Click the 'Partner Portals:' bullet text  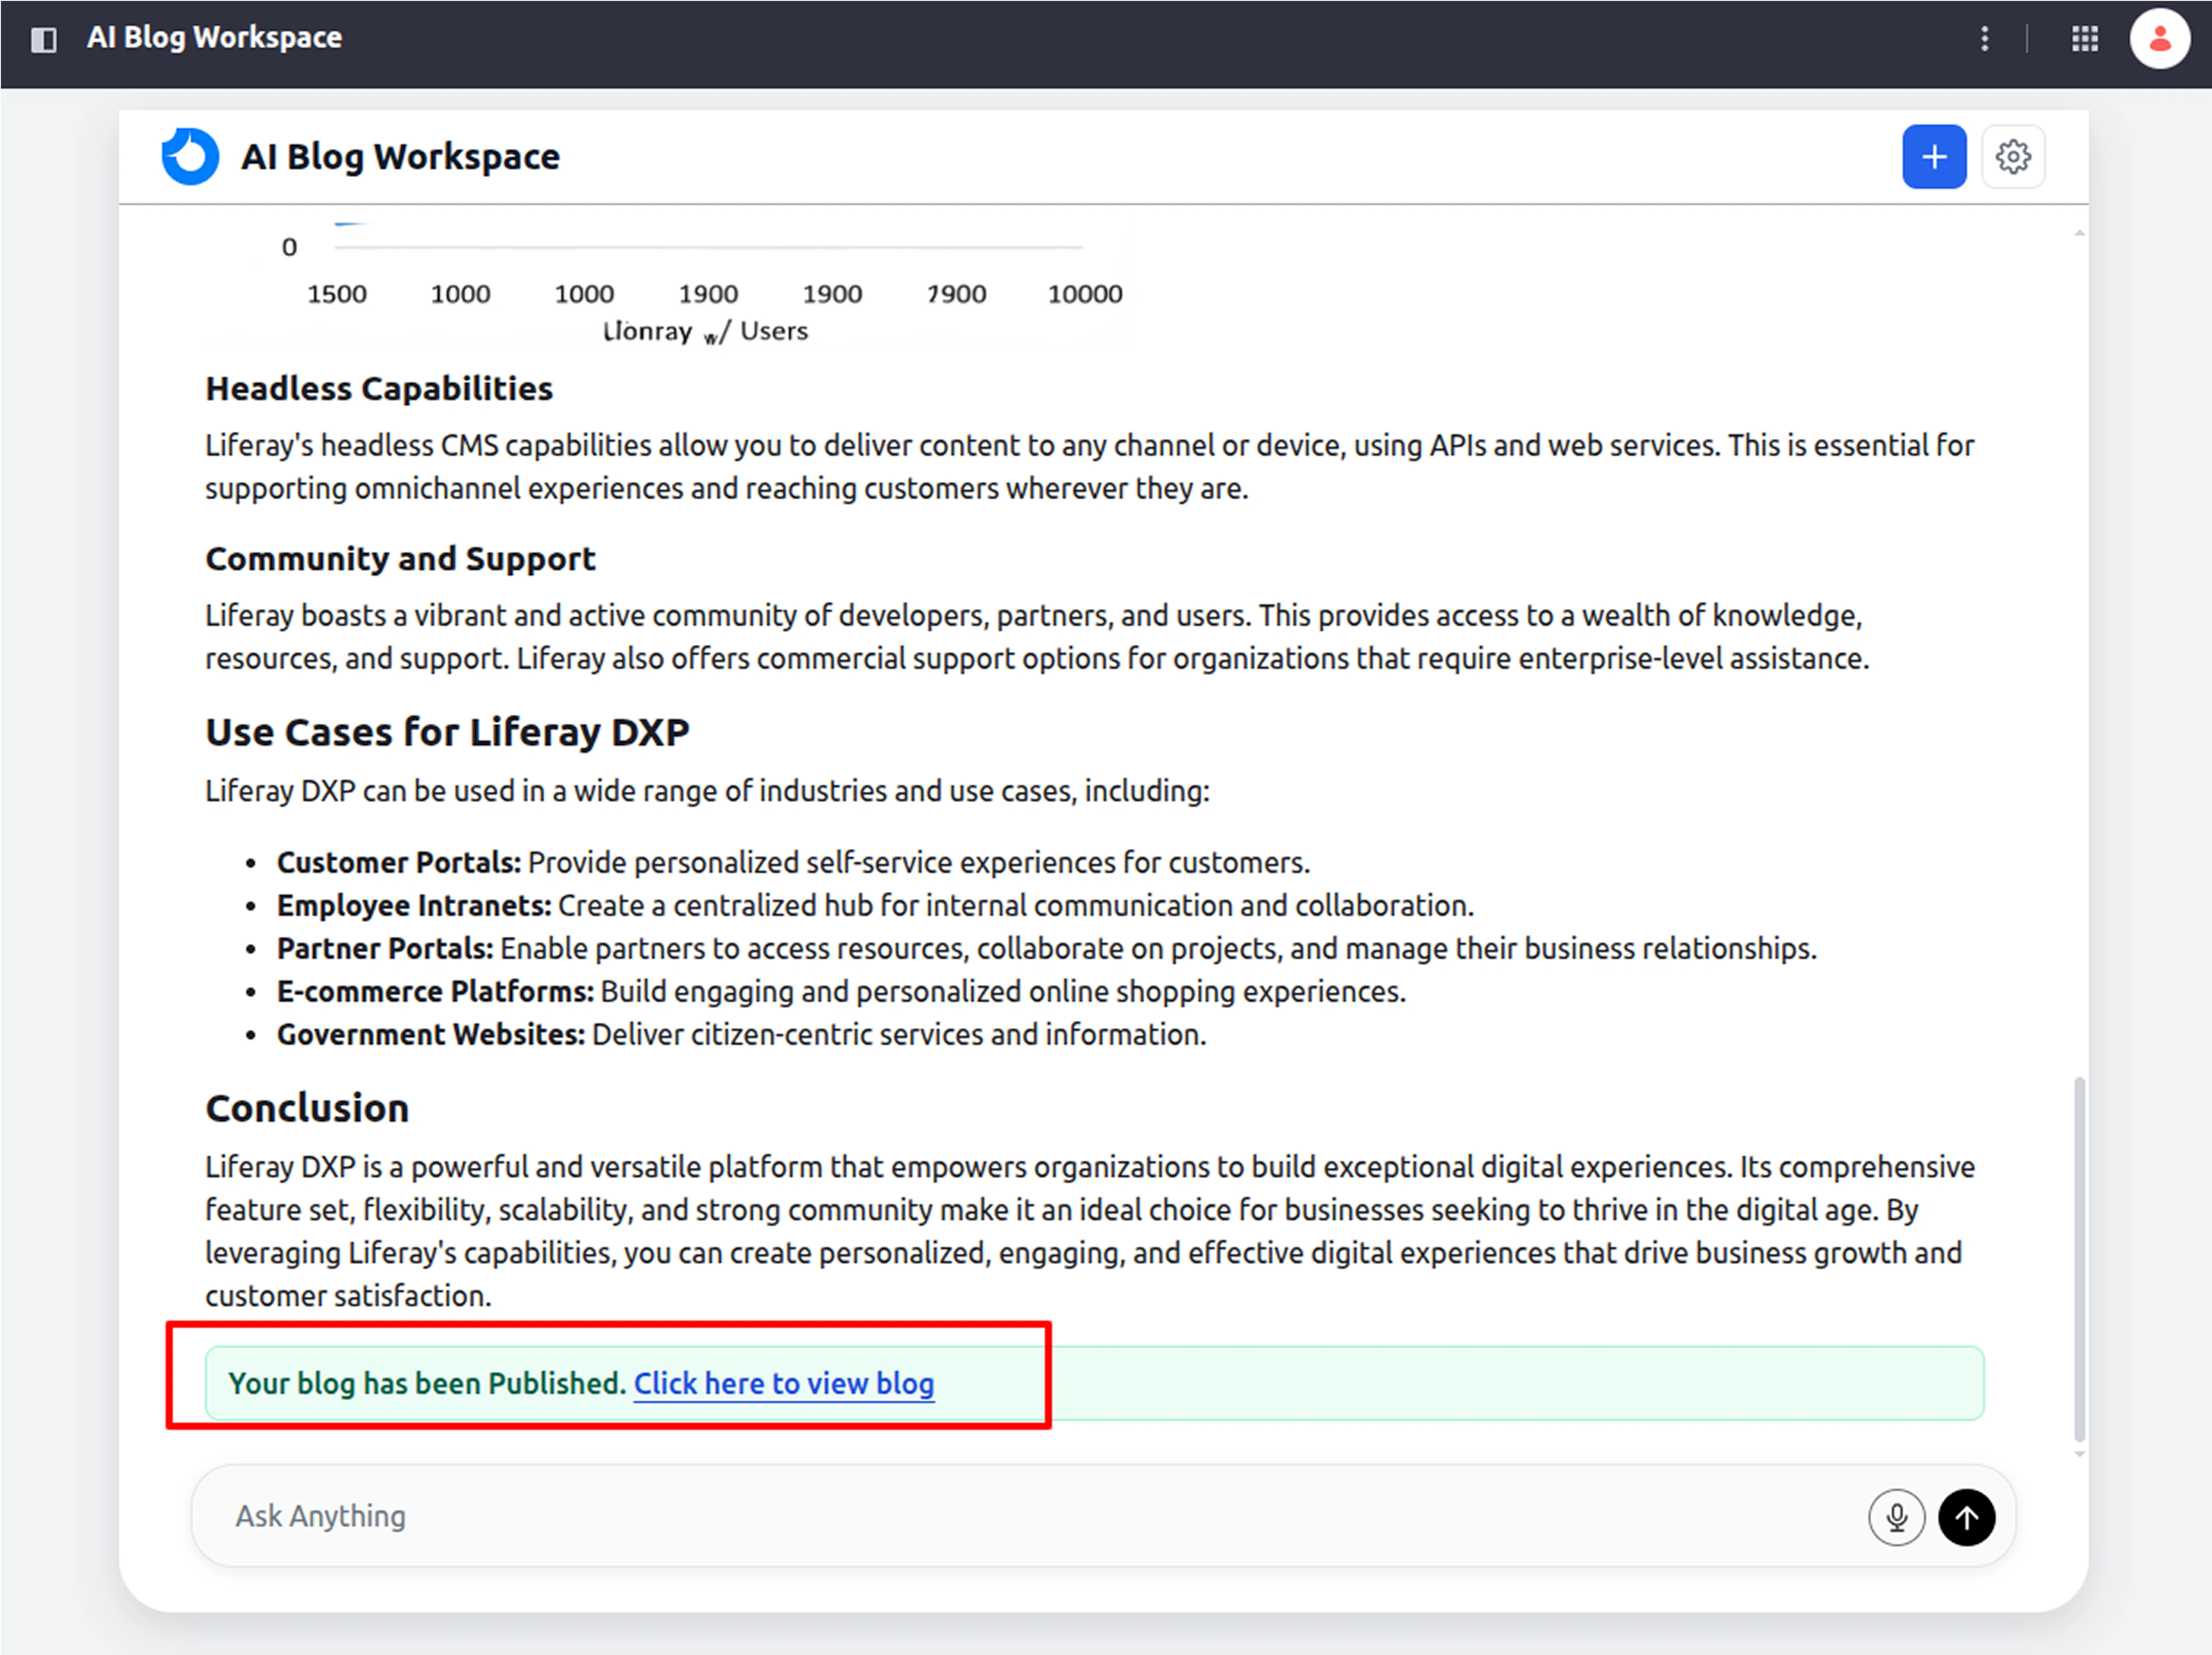point(385,948)
